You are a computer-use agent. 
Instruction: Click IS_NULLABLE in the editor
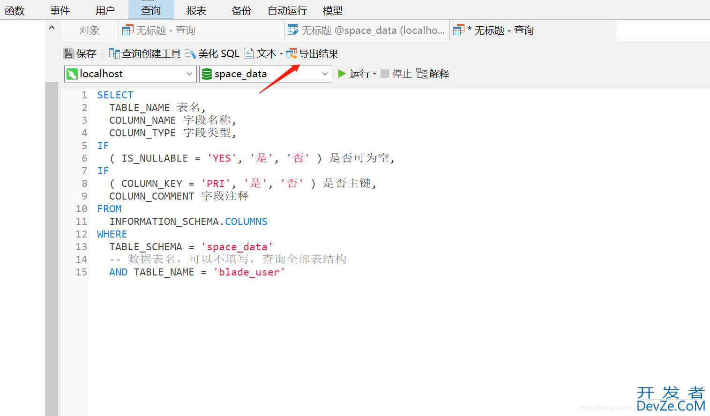[155, 158]
